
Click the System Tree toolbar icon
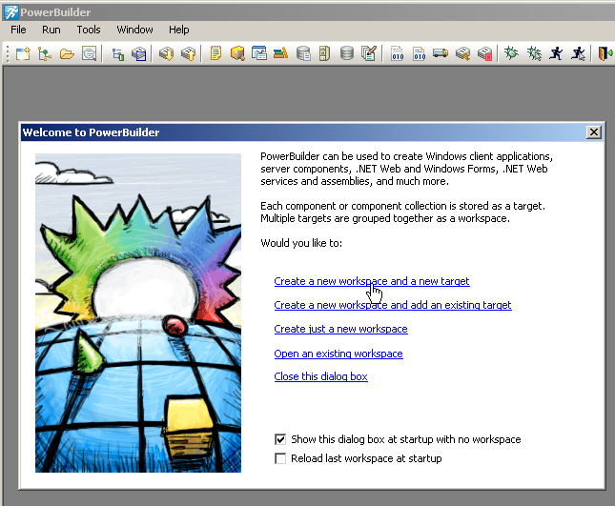click(117, 53)
